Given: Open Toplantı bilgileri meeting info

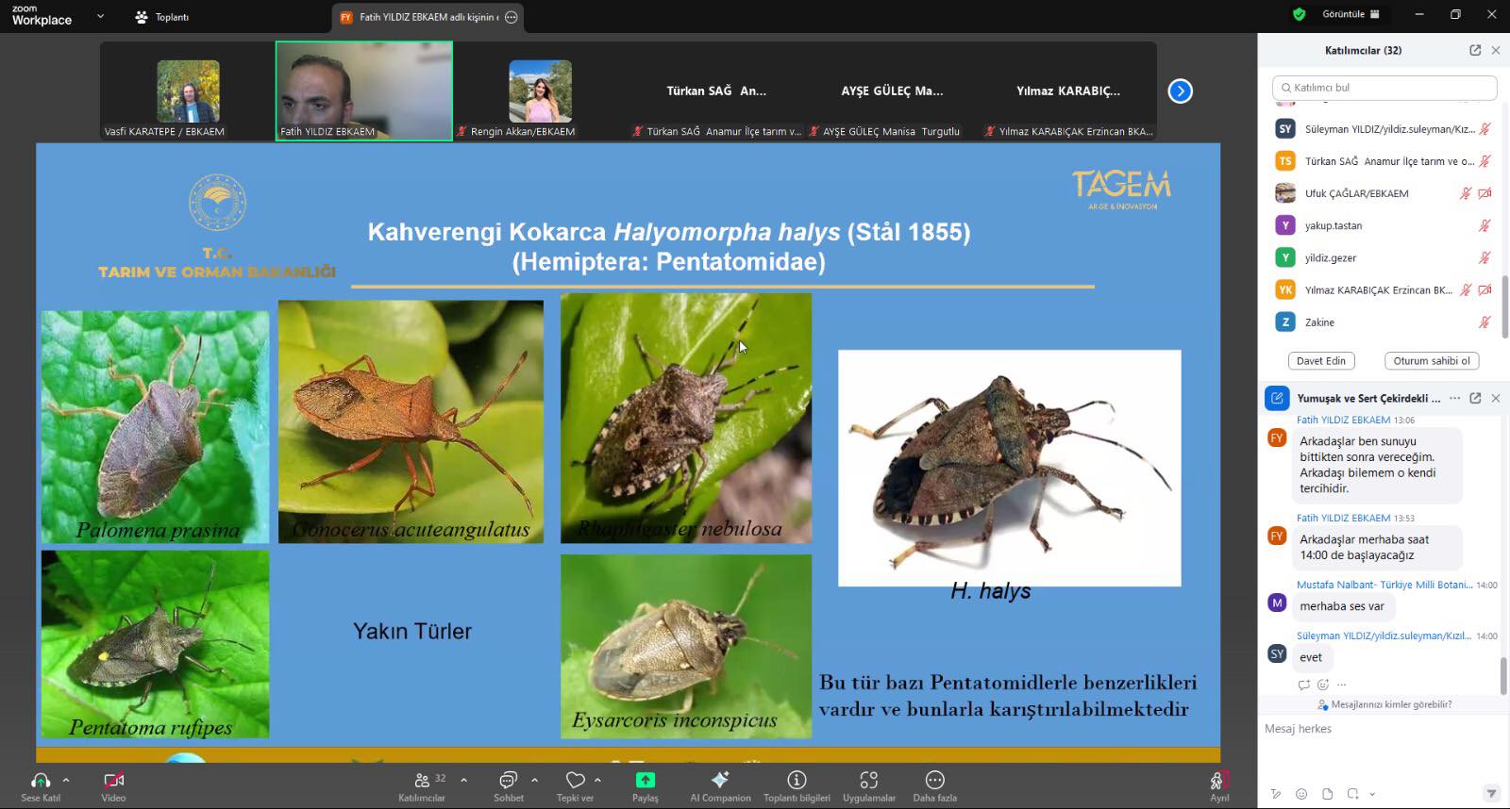Looking at the screenshot, I should click(x=797, y=781).
